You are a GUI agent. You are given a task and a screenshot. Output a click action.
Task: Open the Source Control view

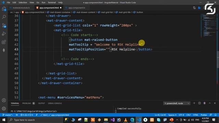[4, 25]
